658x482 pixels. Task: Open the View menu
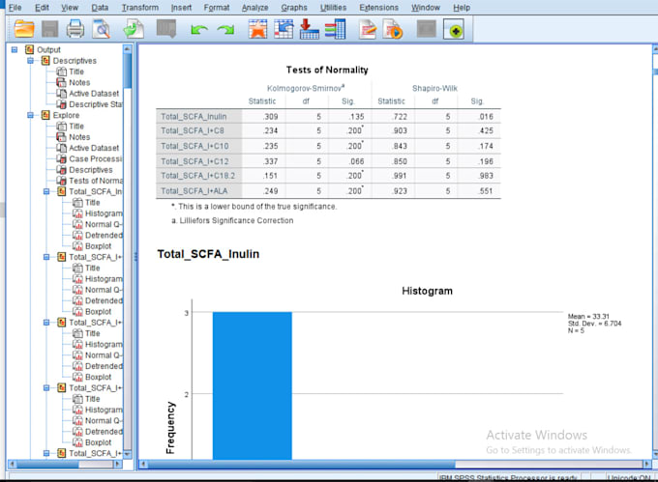(70, 8)
